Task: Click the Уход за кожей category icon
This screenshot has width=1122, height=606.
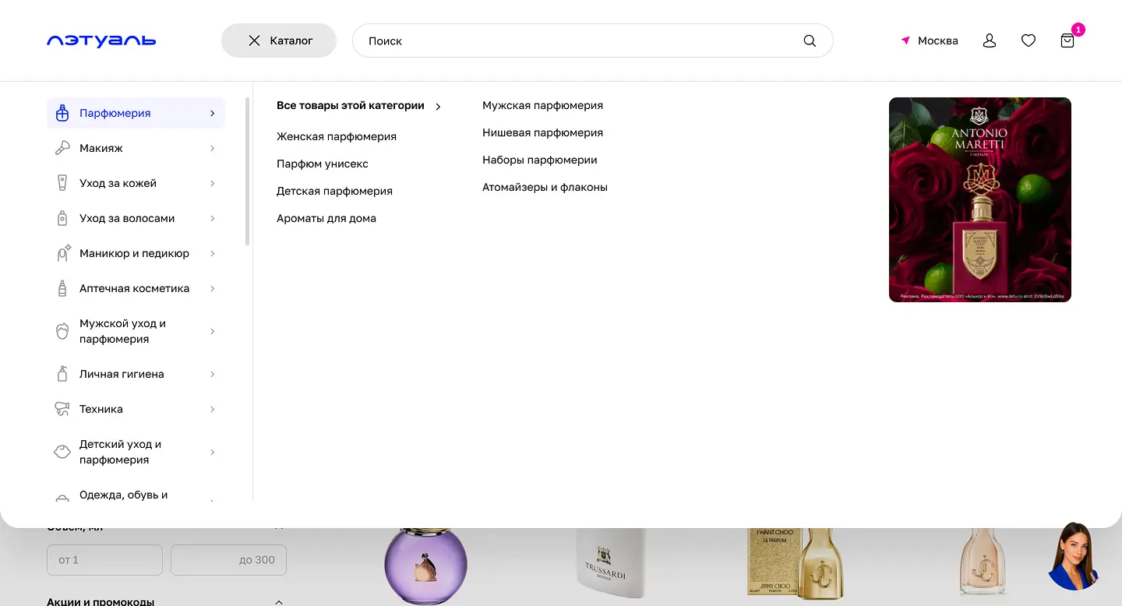Action: point(62,183)
